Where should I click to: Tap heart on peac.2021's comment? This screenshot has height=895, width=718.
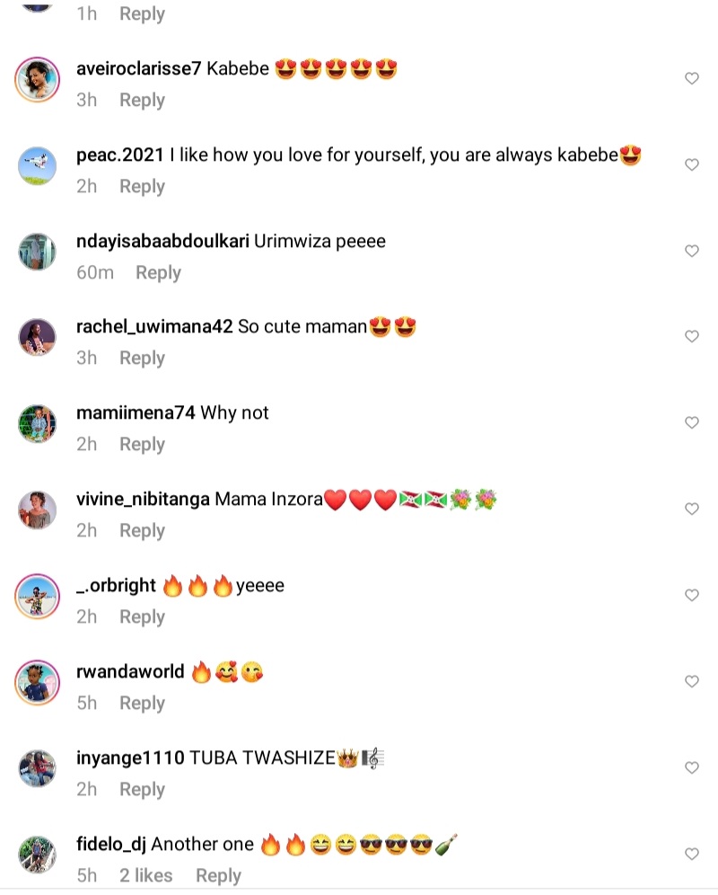coord(692,165)
